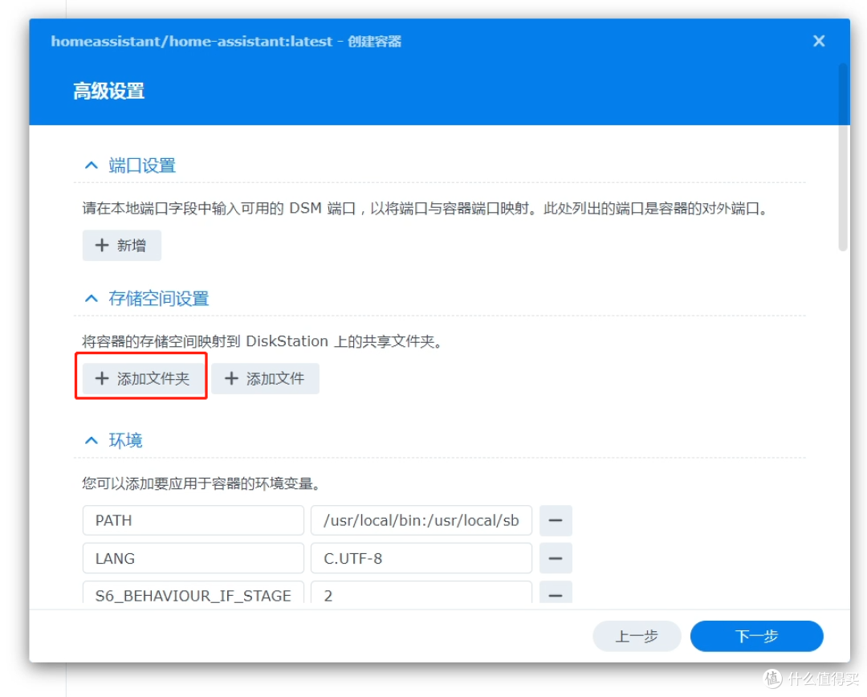Viewport: 867px width, 697px height.
Task: Remove the LANG environment variable
Action: click(555, 558)
